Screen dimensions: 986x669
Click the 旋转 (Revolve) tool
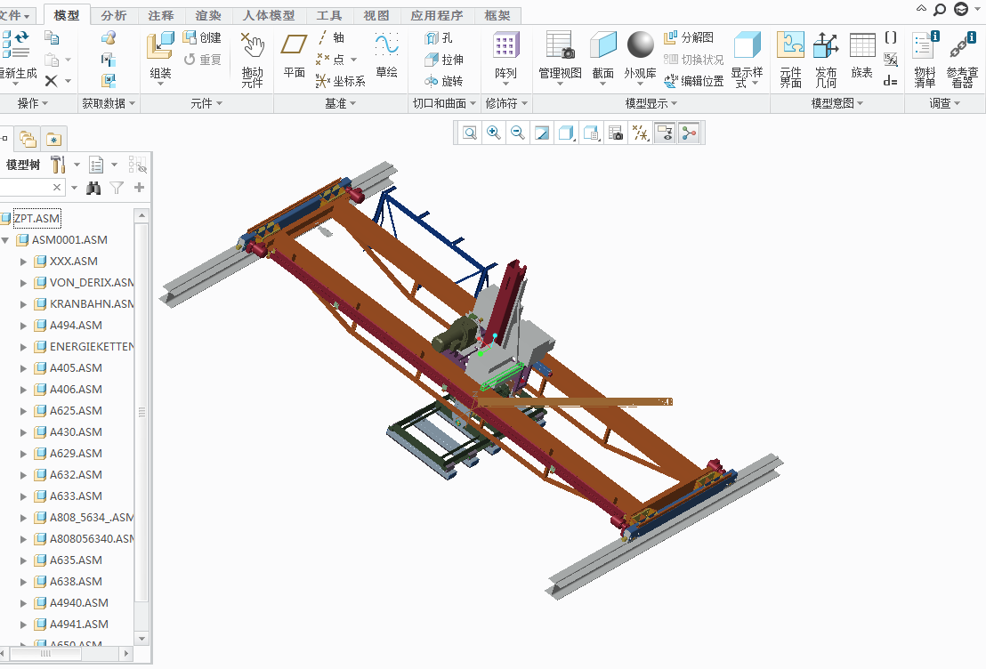444,81
